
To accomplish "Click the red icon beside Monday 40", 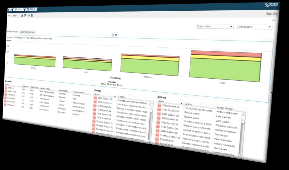I will pyautogui.click(x=5, y=98).
